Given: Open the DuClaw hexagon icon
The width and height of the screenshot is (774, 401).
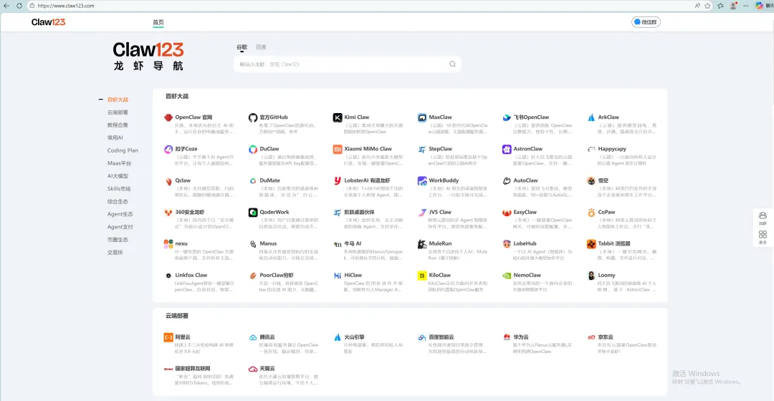Looking at the screenshot, I should [x=253, y=149].
